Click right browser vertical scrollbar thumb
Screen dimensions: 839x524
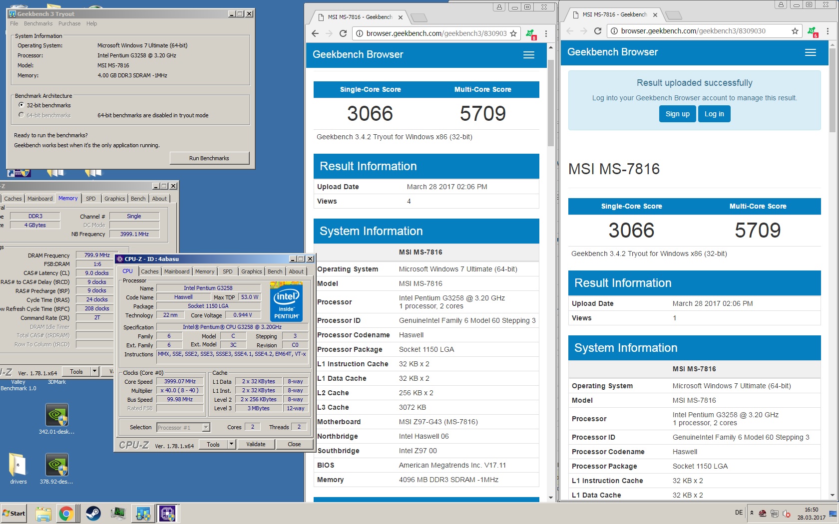tap(833, 90)
